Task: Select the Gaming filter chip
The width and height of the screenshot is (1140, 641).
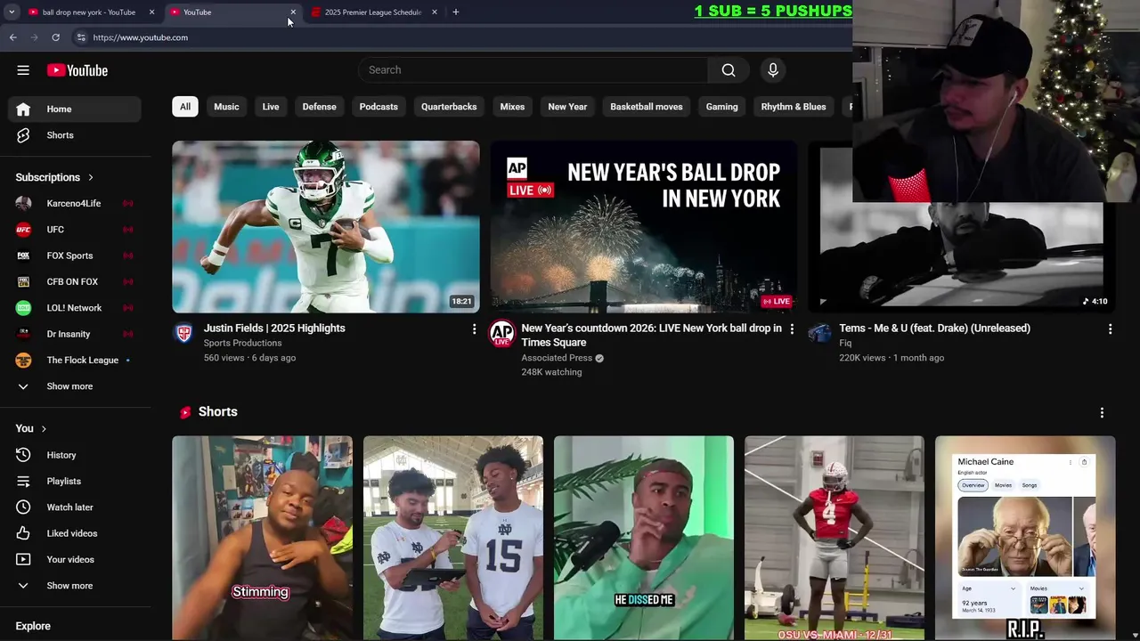Action: coord(722,107)
